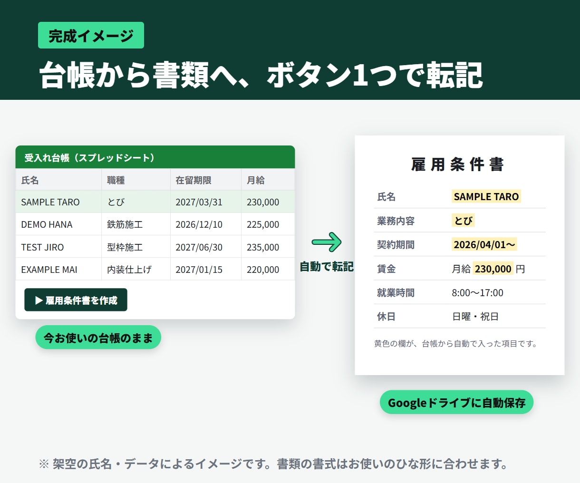
Task: Click the 8:00〜17:00 working hours value
Action: coord(477,292)
